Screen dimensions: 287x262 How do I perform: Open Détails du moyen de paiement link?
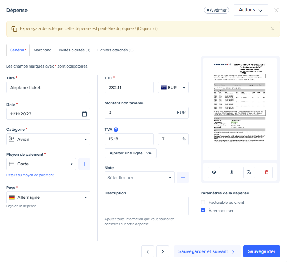(x=30, y=175)
